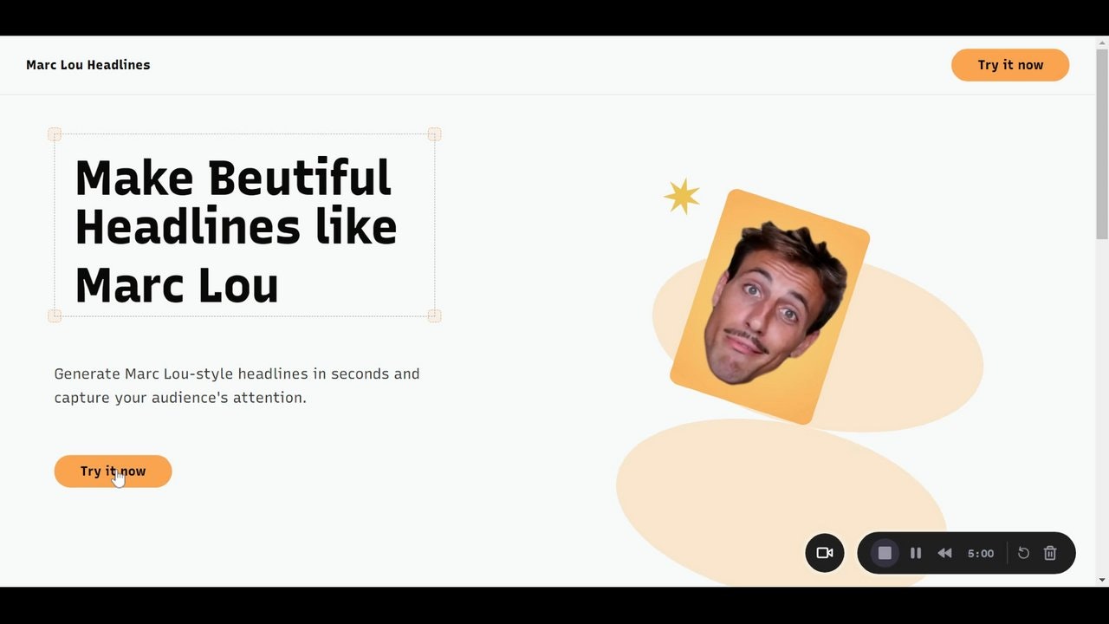Click the scrollbar up arrow
Image resolution: width=1109 pixels, height=624 pixels.
click(1102, 41)
